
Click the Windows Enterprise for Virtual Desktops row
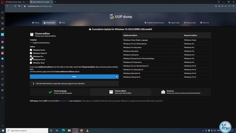point(167,58)
